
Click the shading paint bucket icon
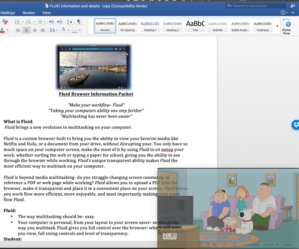(x=63, y=30)
